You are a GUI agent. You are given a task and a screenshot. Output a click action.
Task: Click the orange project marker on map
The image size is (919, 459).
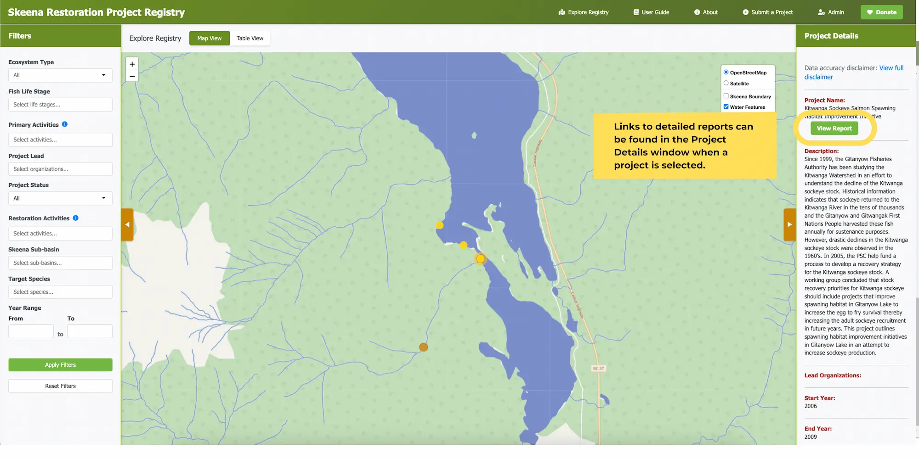(424, 347)
